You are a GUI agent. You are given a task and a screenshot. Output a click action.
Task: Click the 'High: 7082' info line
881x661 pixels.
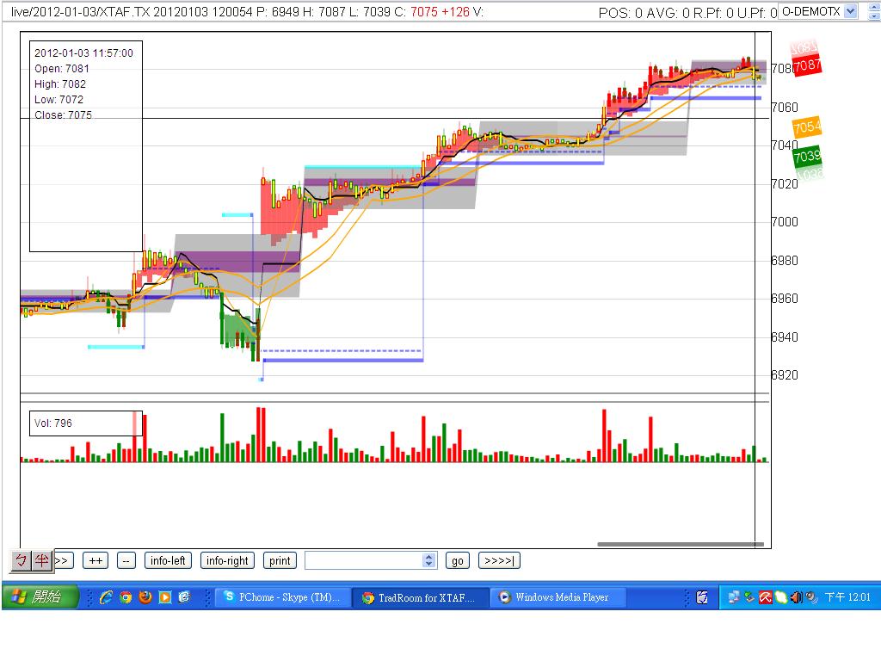(60, 83)
